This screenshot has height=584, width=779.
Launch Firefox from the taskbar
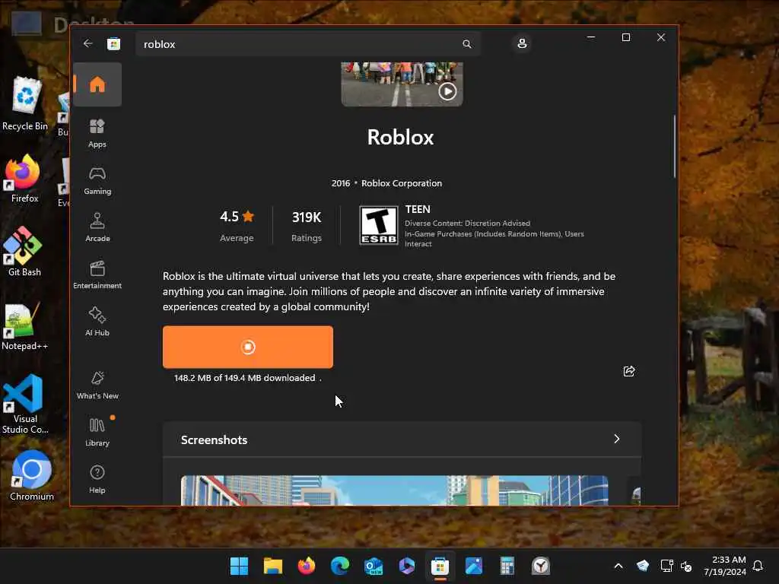coord(306,566)
